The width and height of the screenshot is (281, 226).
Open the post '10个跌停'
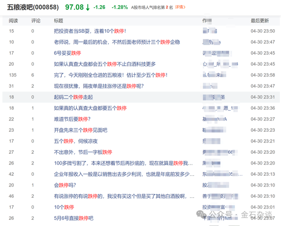(64, 207)
